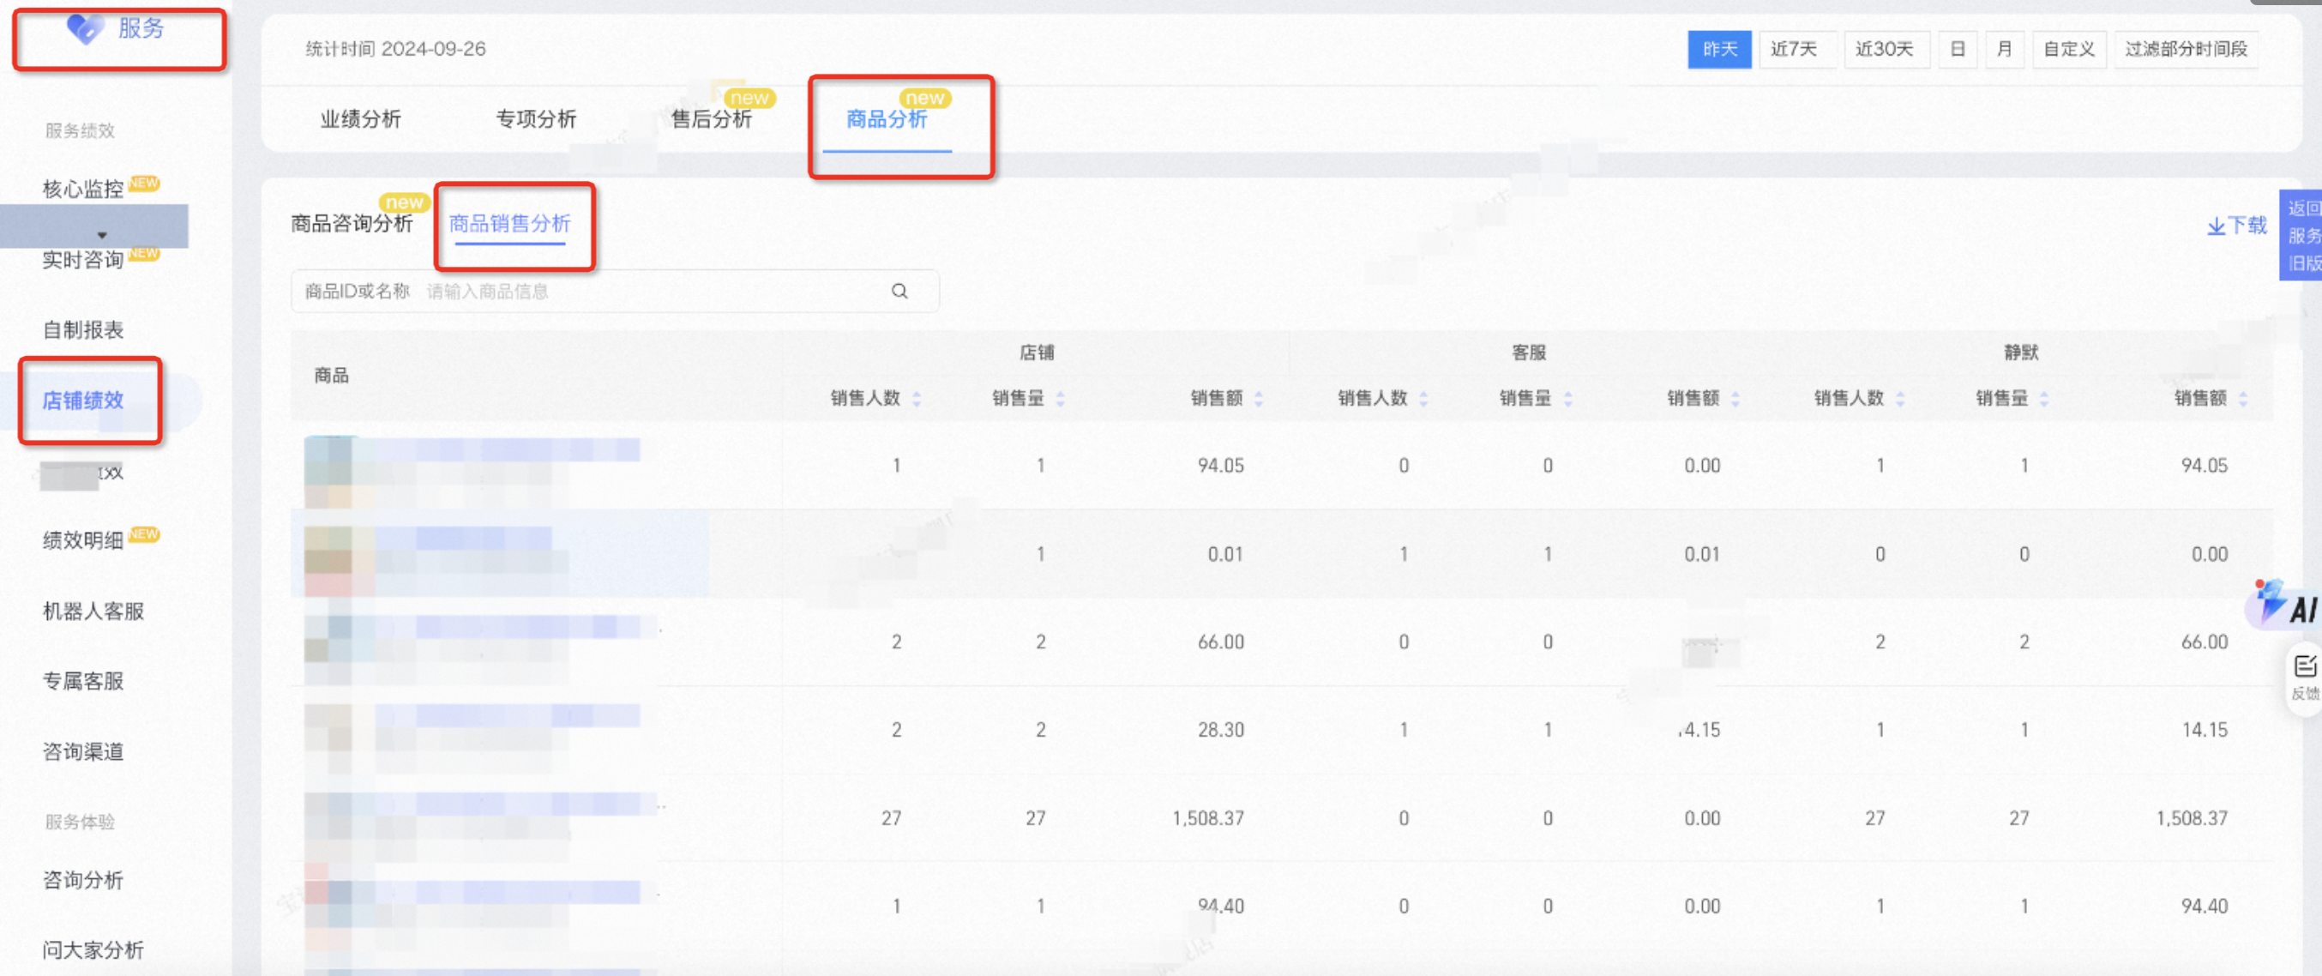The image size is (2322, 976).
Task: Open the 自定义 custom date range
Action: (x=2069, y=49)
